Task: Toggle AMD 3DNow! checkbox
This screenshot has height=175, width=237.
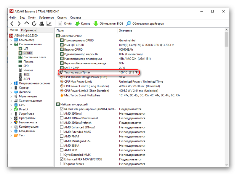Action: click(62, 113)
